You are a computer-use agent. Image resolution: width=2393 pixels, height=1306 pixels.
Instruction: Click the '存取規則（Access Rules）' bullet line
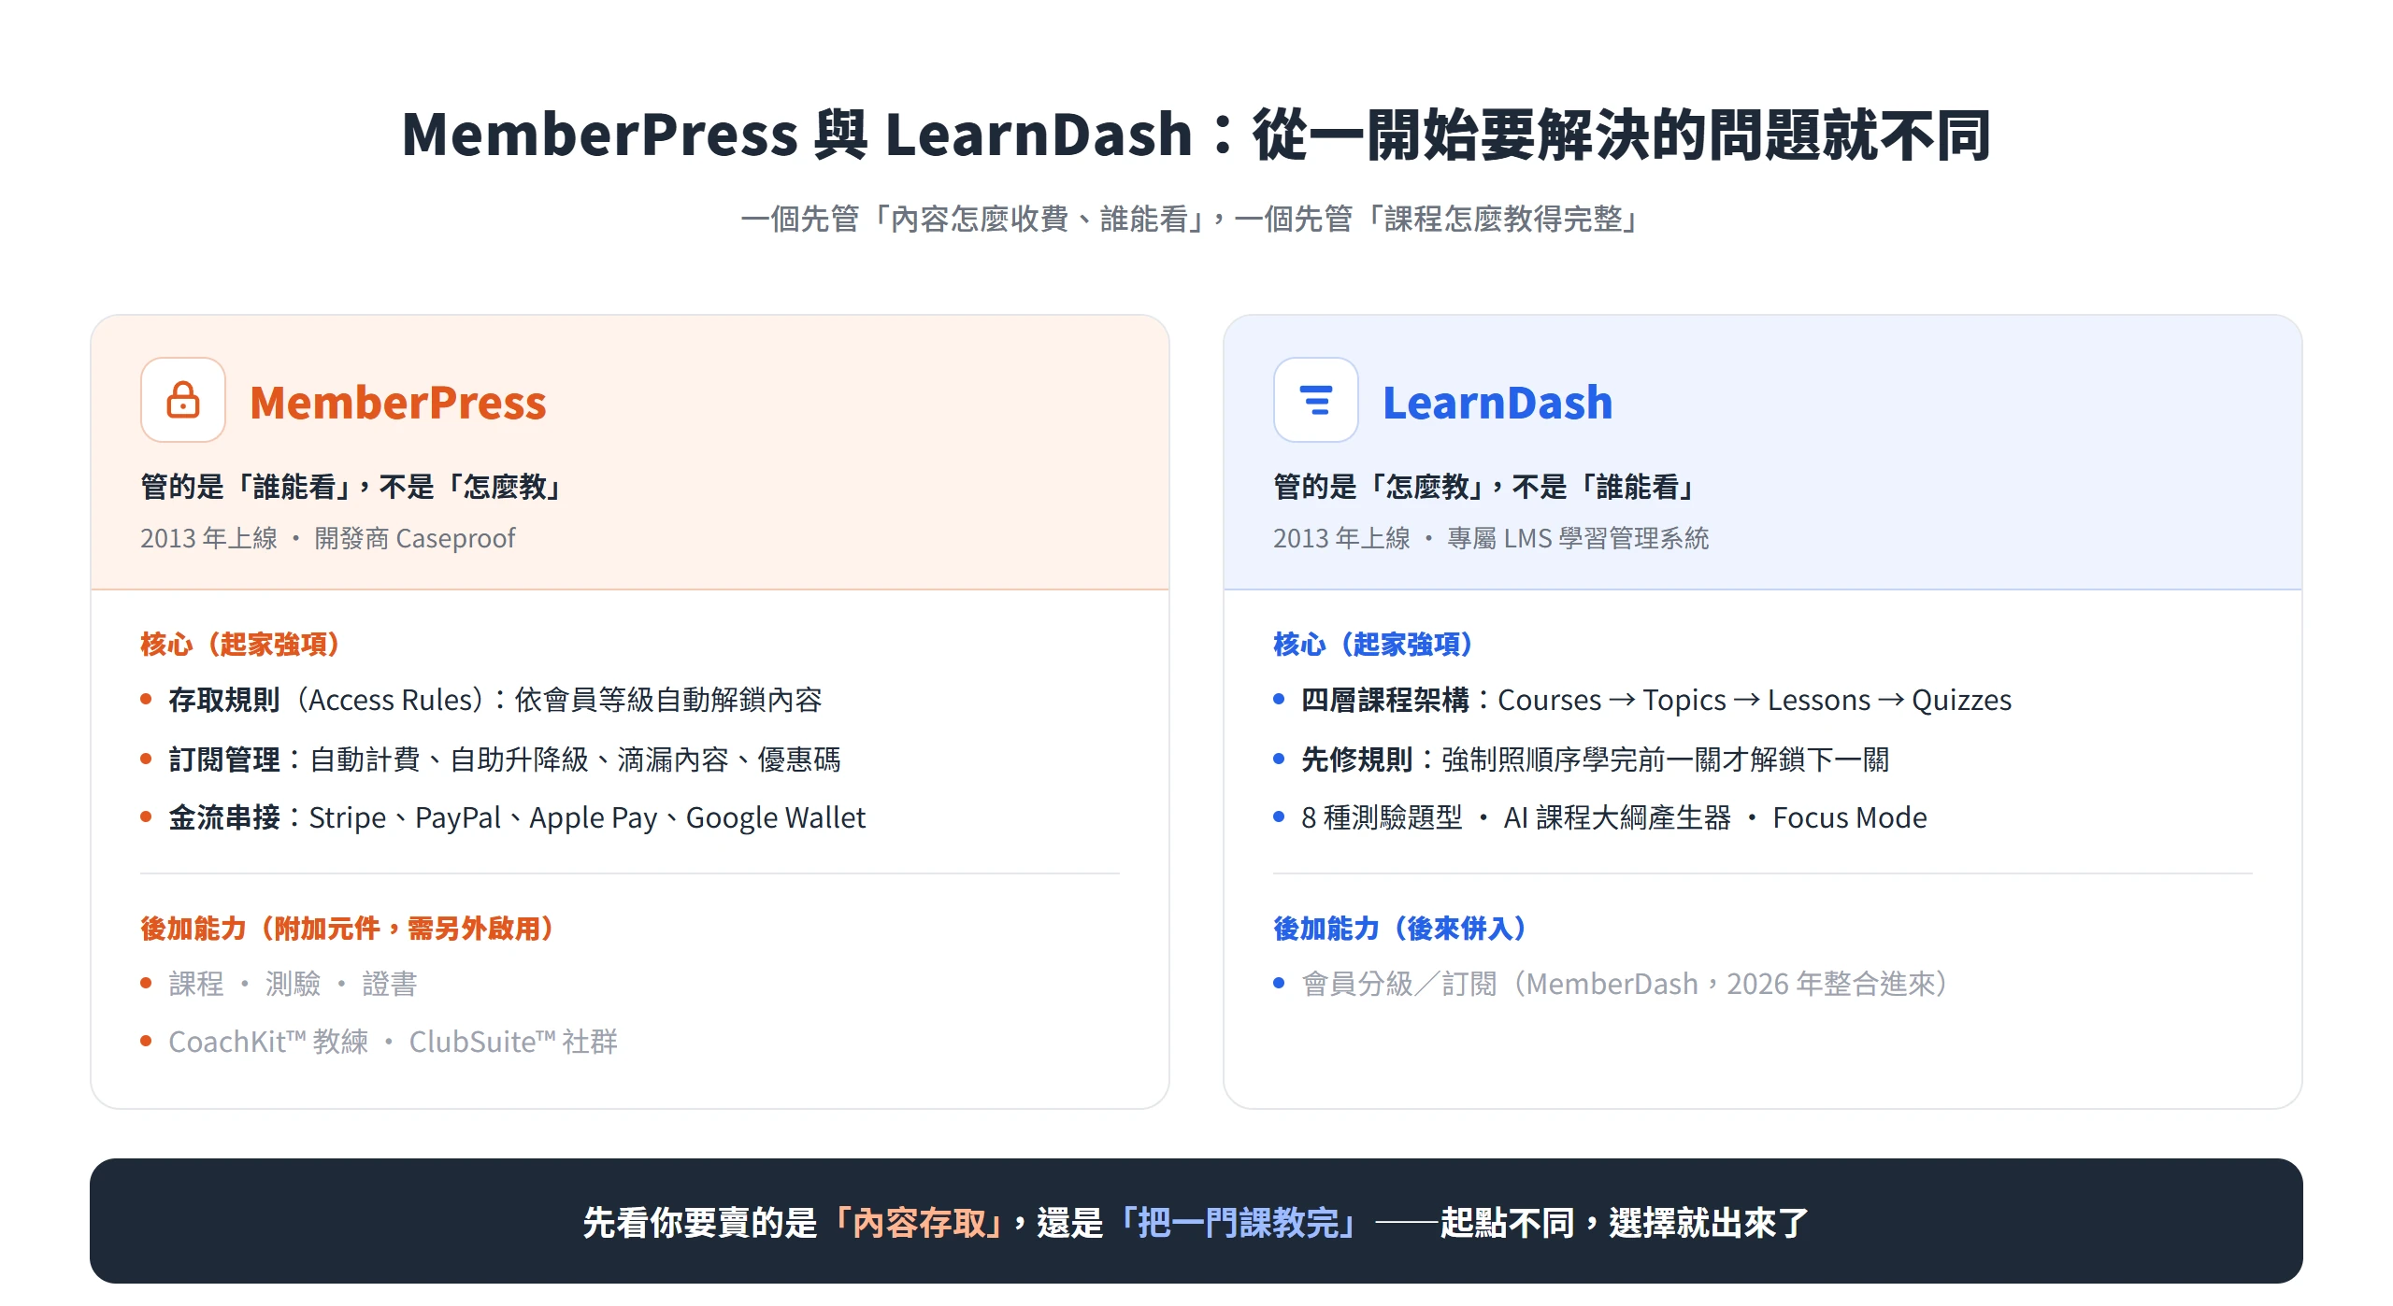(481, 700)
